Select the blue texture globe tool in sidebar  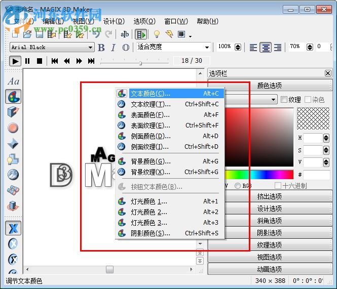[x=13, y=175]
